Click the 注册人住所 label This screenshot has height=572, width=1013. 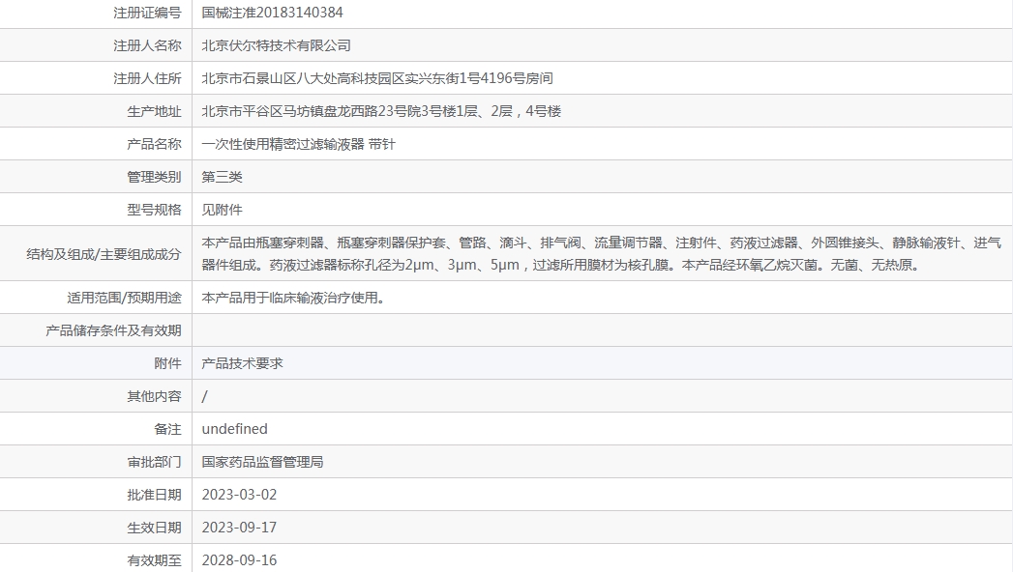click(147, 78)
